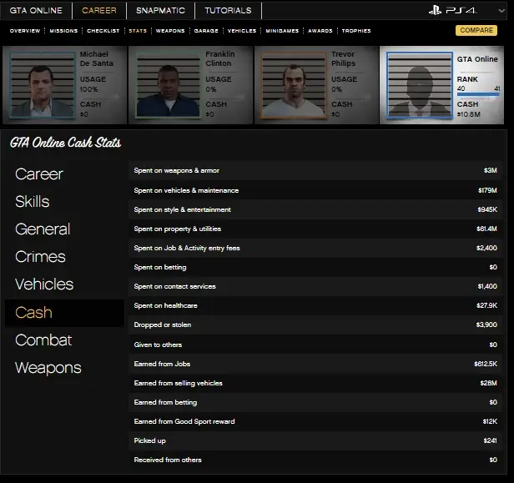Open the Tutorials tab

(228, 11)
